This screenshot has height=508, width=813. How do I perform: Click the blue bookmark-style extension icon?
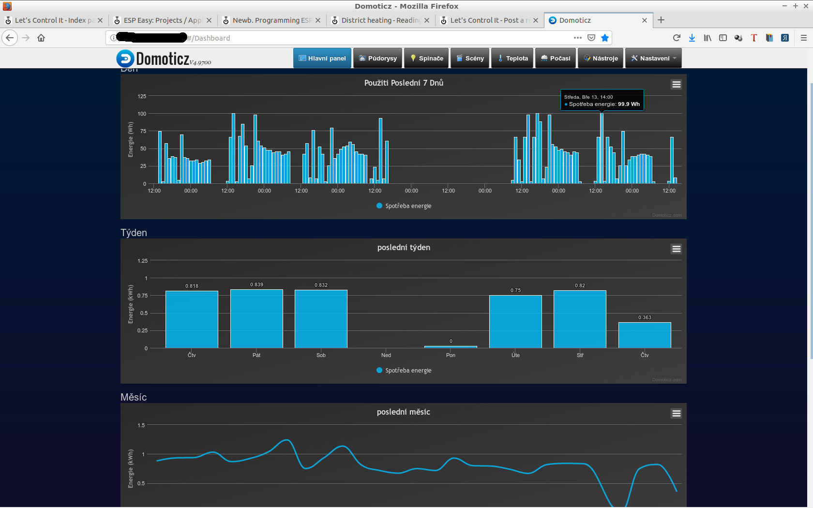click(769, 38)
